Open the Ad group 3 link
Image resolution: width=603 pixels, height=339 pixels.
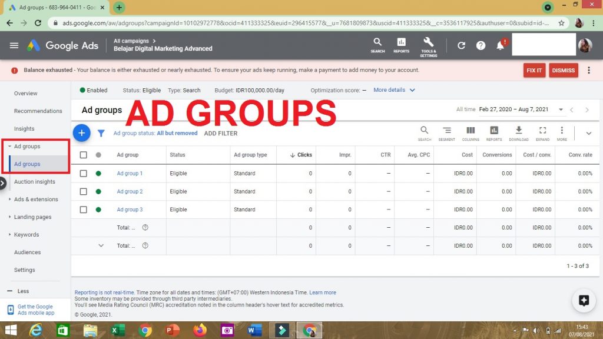tap(130, 210)
